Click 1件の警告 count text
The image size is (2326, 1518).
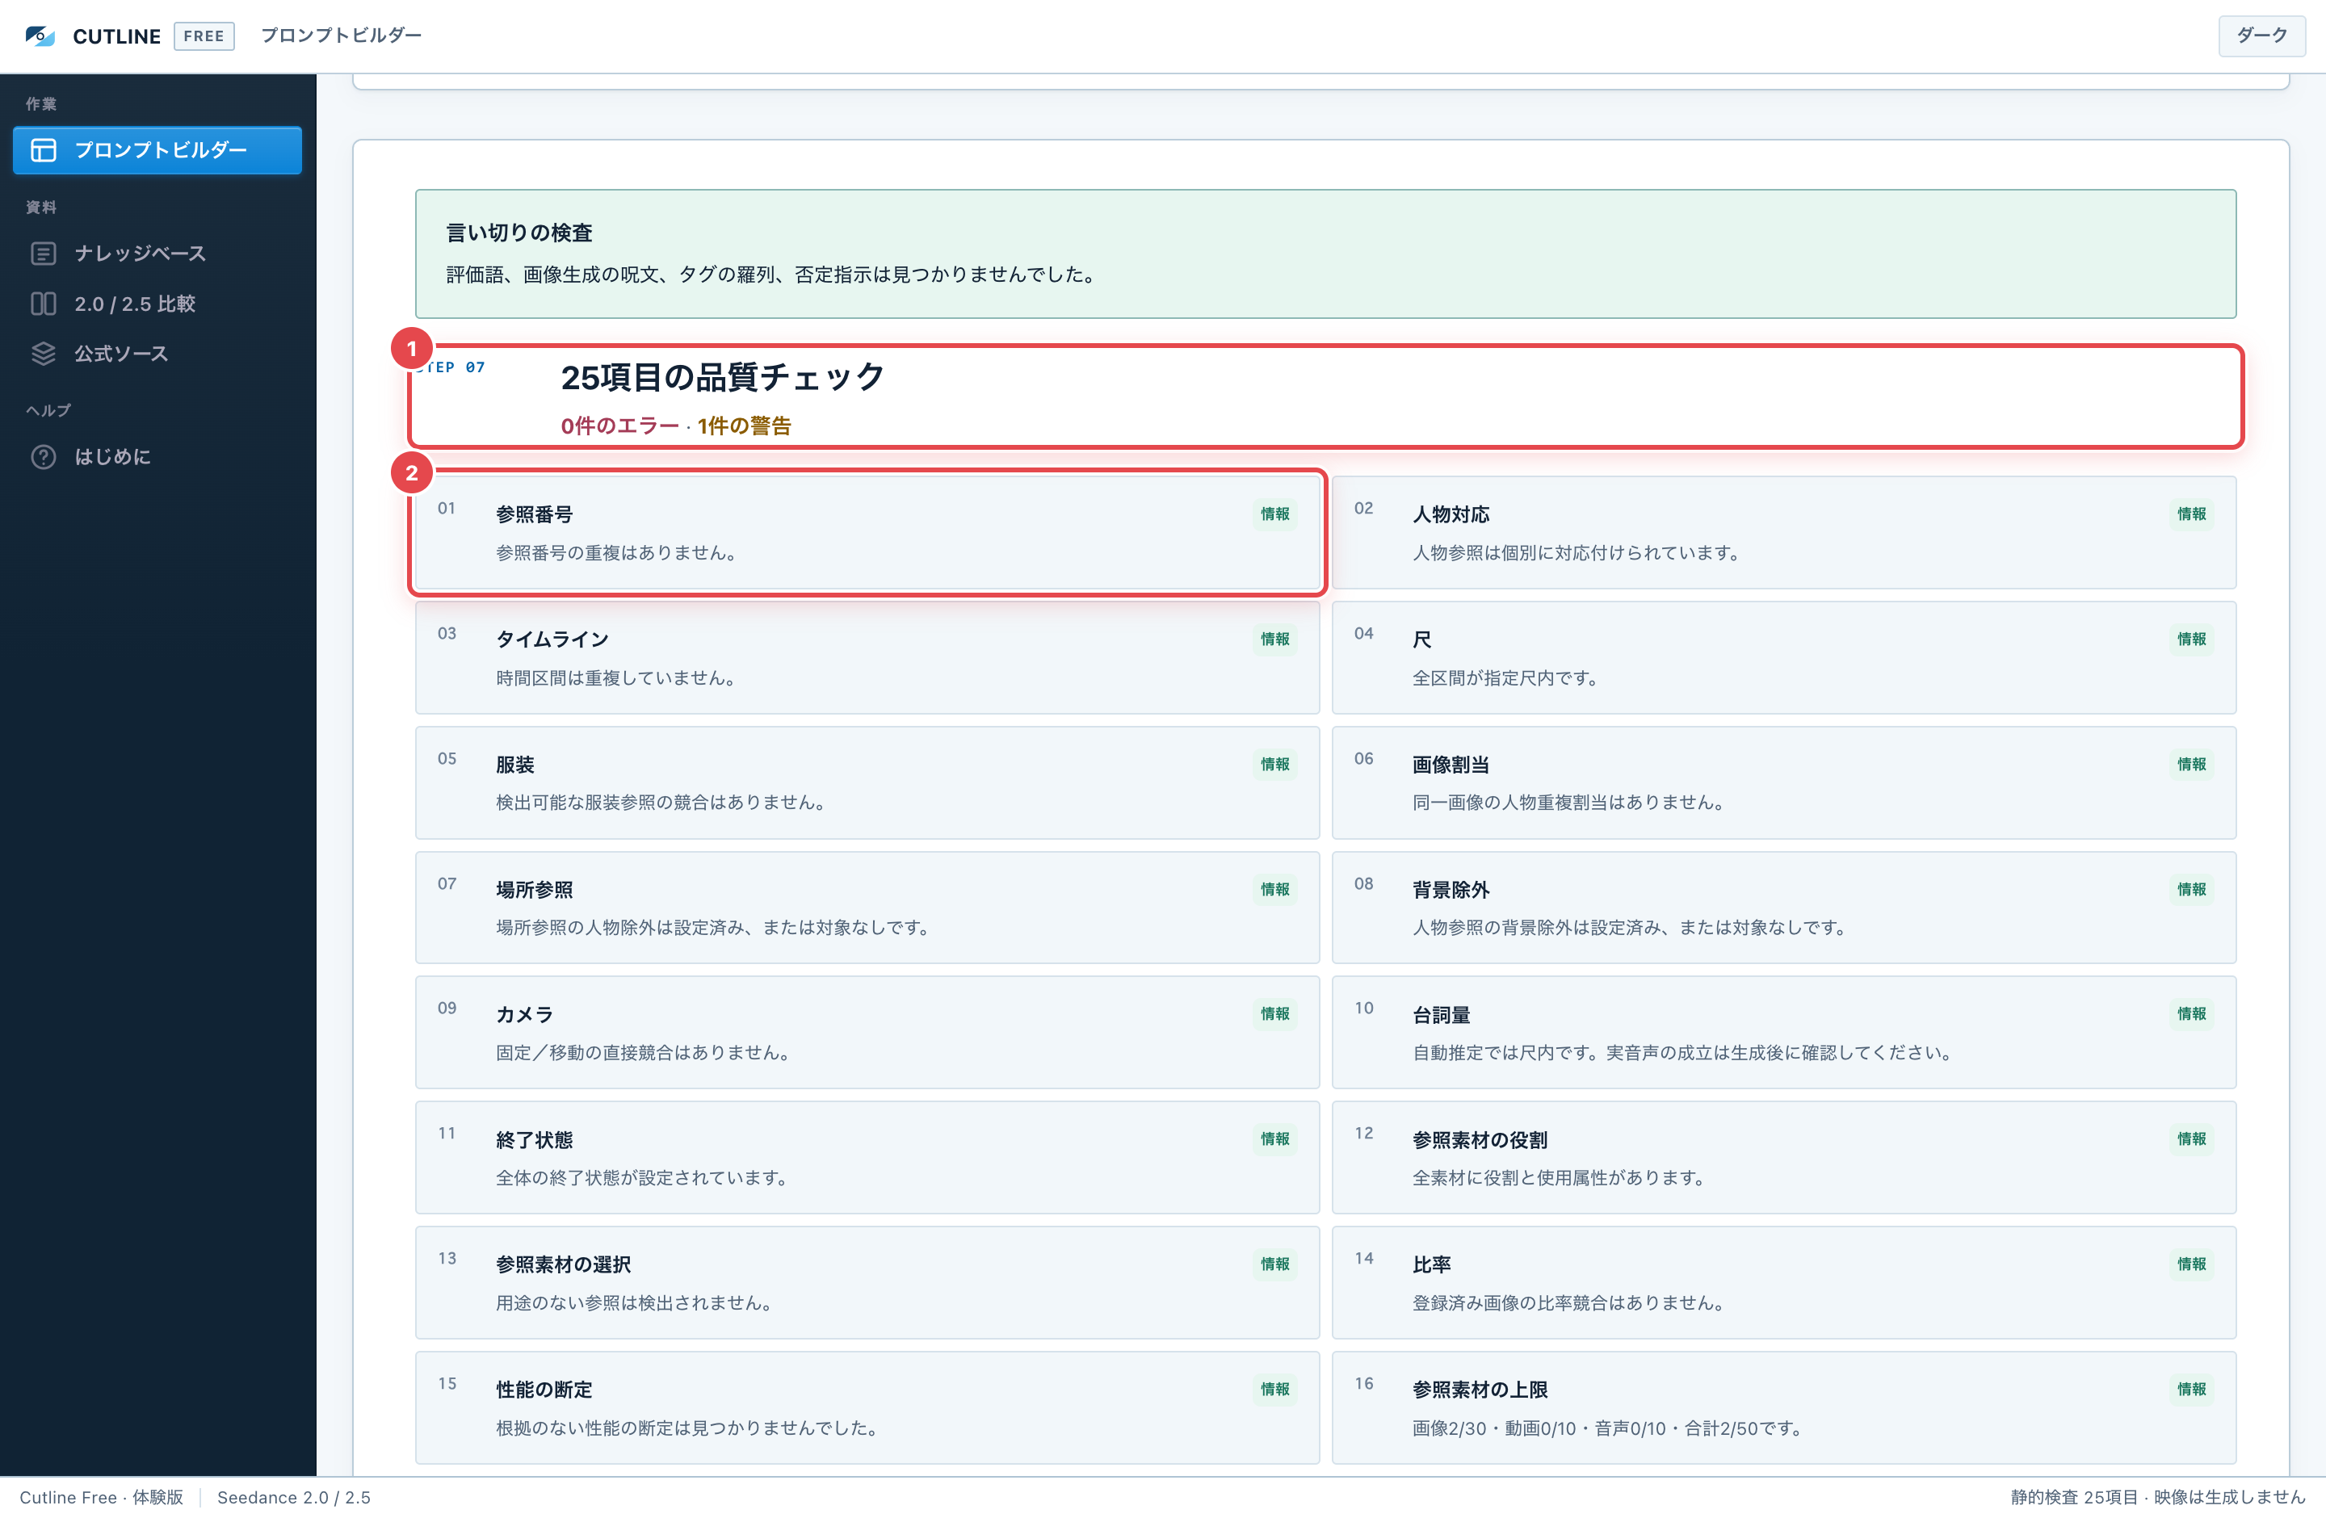tap(744, 426)
